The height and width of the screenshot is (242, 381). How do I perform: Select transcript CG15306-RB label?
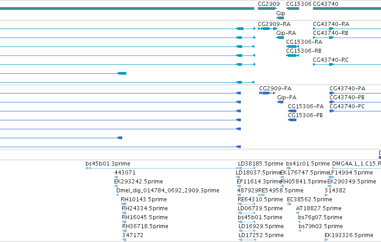point(304,51)
